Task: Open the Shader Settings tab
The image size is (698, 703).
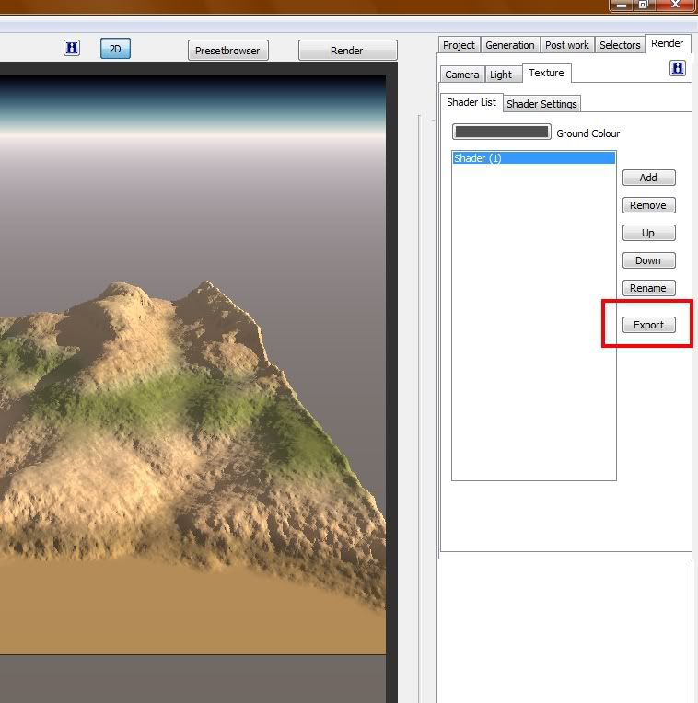Action: [541, 104]
